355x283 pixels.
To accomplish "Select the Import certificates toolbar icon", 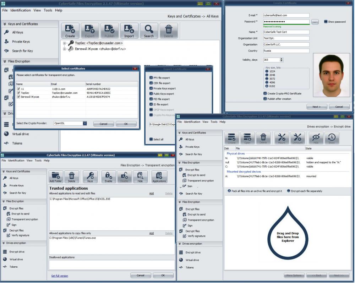I will coord(130,30).
